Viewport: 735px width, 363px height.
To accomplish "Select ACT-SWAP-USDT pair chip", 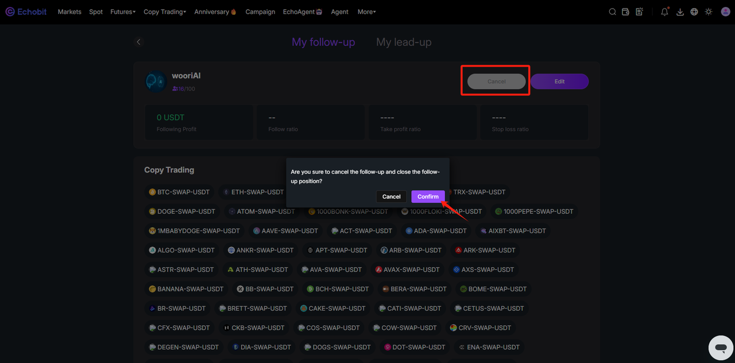I will pos(361,231).
